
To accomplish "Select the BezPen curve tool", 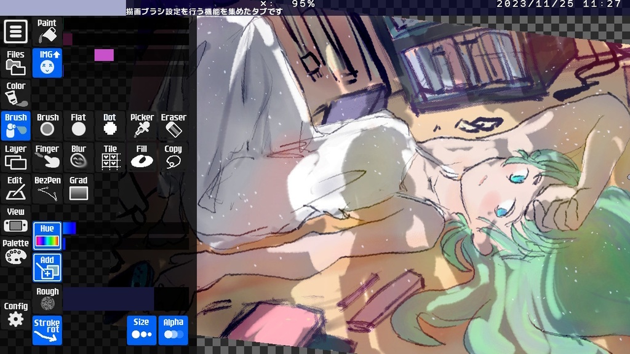I will coord(47,189).
